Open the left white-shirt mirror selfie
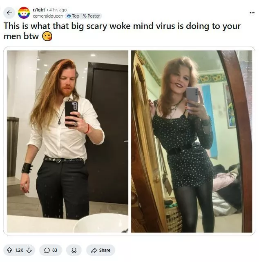The width and height of the screenshot is (259, 262). click(67, 141)
